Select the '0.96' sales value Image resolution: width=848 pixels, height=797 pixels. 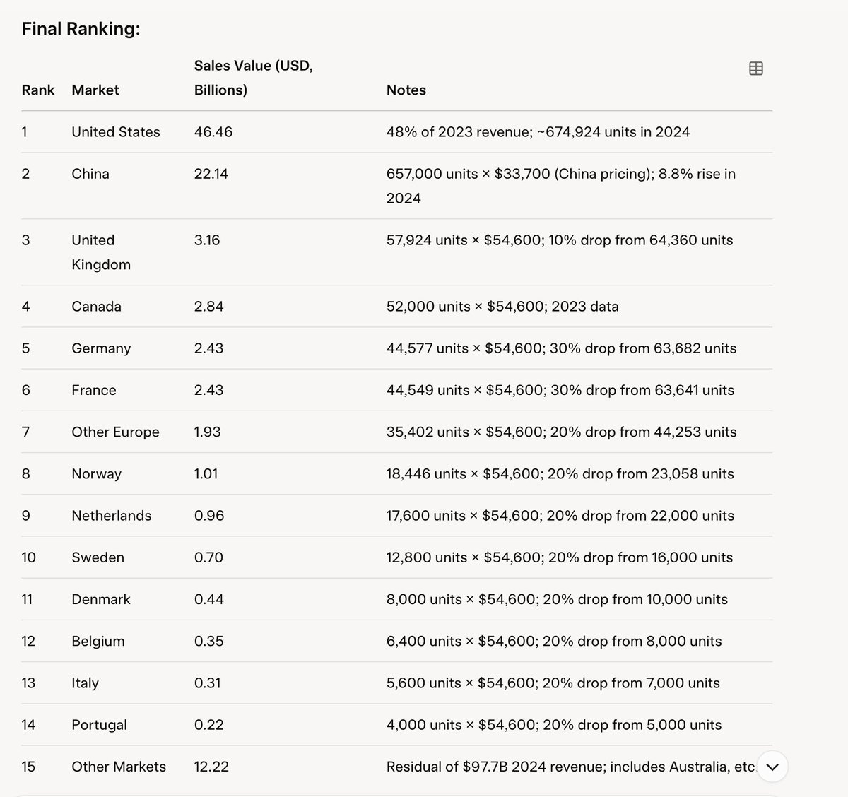209,516
